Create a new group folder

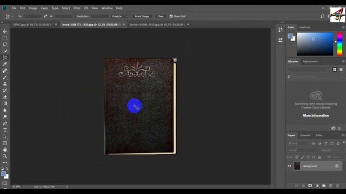click(324, 185)
